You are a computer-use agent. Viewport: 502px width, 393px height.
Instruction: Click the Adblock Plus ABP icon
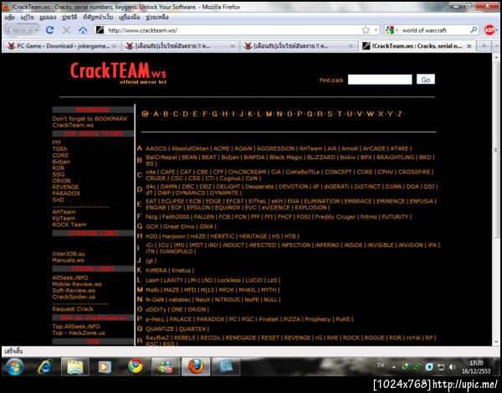tap(489, 30)
